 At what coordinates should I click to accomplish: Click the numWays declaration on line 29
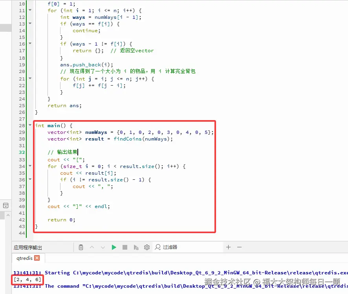pyautogui.click(x=96, y=132)
